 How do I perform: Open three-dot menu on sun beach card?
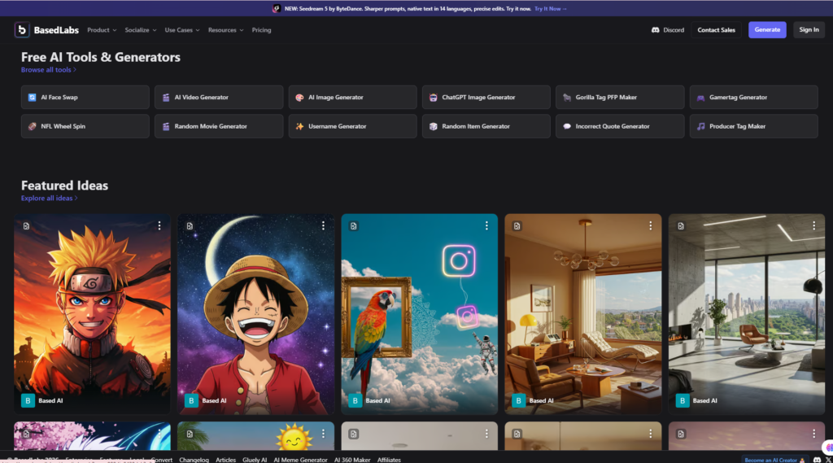click(323, 434)
